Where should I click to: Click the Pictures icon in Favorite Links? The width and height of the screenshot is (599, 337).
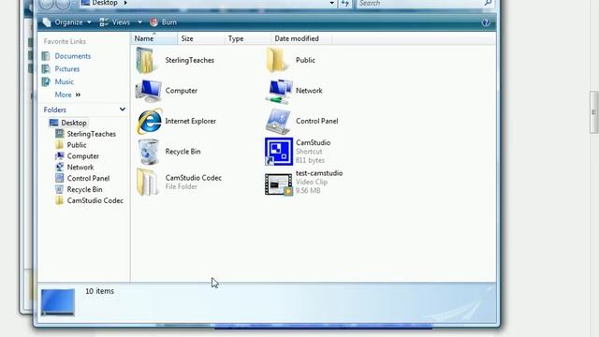tap(46, 69)
